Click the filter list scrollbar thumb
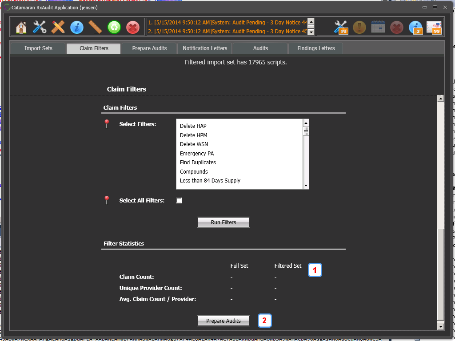The width and height of the screenshot is (455, 341). 306,131
